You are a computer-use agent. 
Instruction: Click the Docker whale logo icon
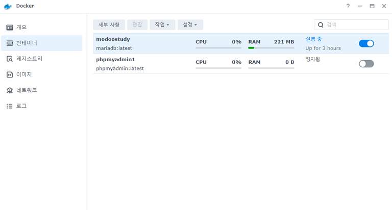[8, 7]
